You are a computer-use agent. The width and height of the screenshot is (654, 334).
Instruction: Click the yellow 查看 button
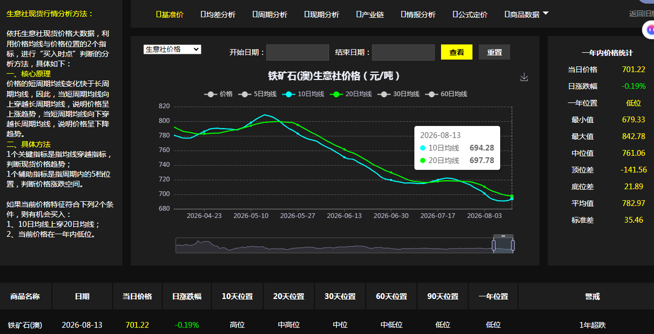(x=457, y=52)
